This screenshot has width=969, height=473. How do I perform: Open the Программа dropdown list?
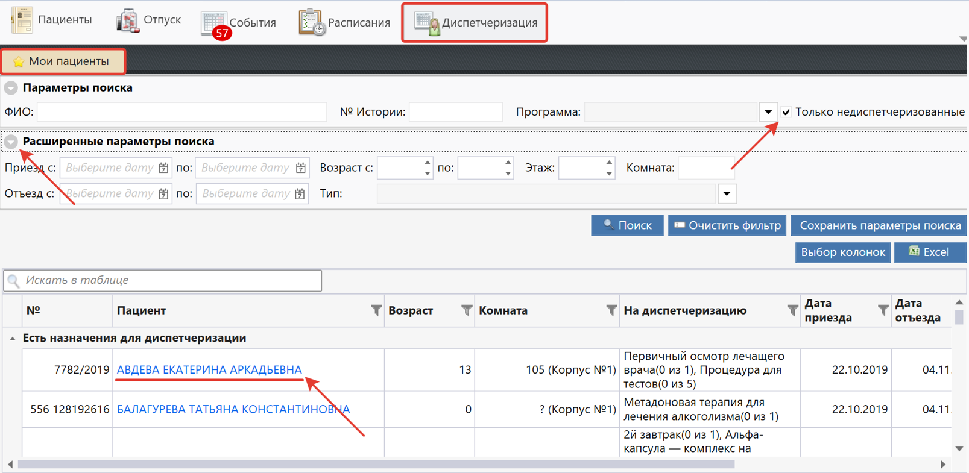point(768,112)
